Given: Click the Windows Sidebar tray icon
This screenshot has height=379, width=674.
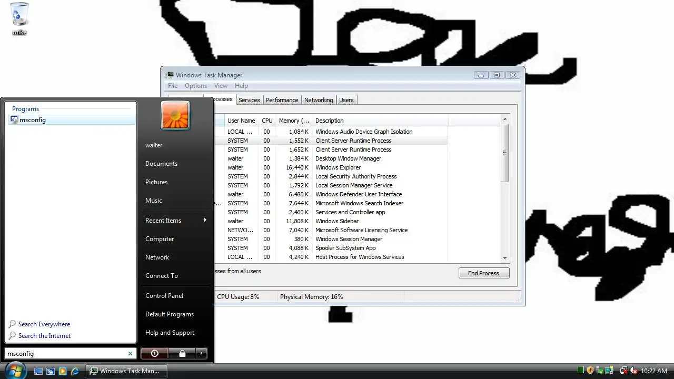Looking at the screenshot, I should (609, 371).
